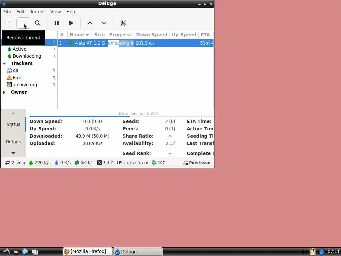Sort by the # column header
The image size is (341, 256).
(x=62, y=35)
